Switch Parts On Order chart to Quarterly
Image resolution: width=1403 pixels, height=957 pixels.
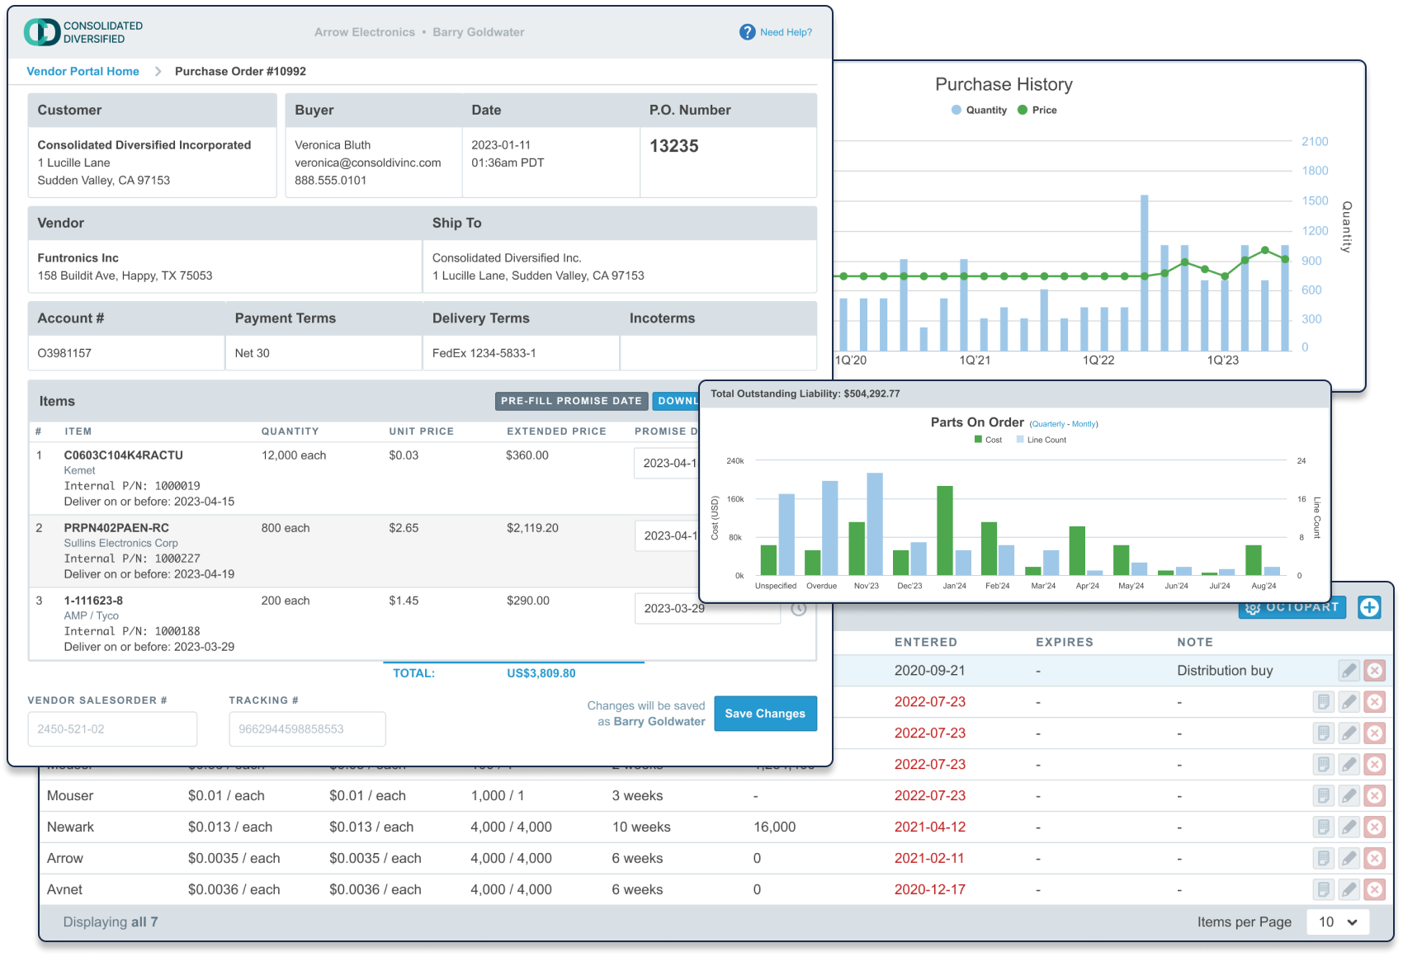click(x=1048, y=424)
